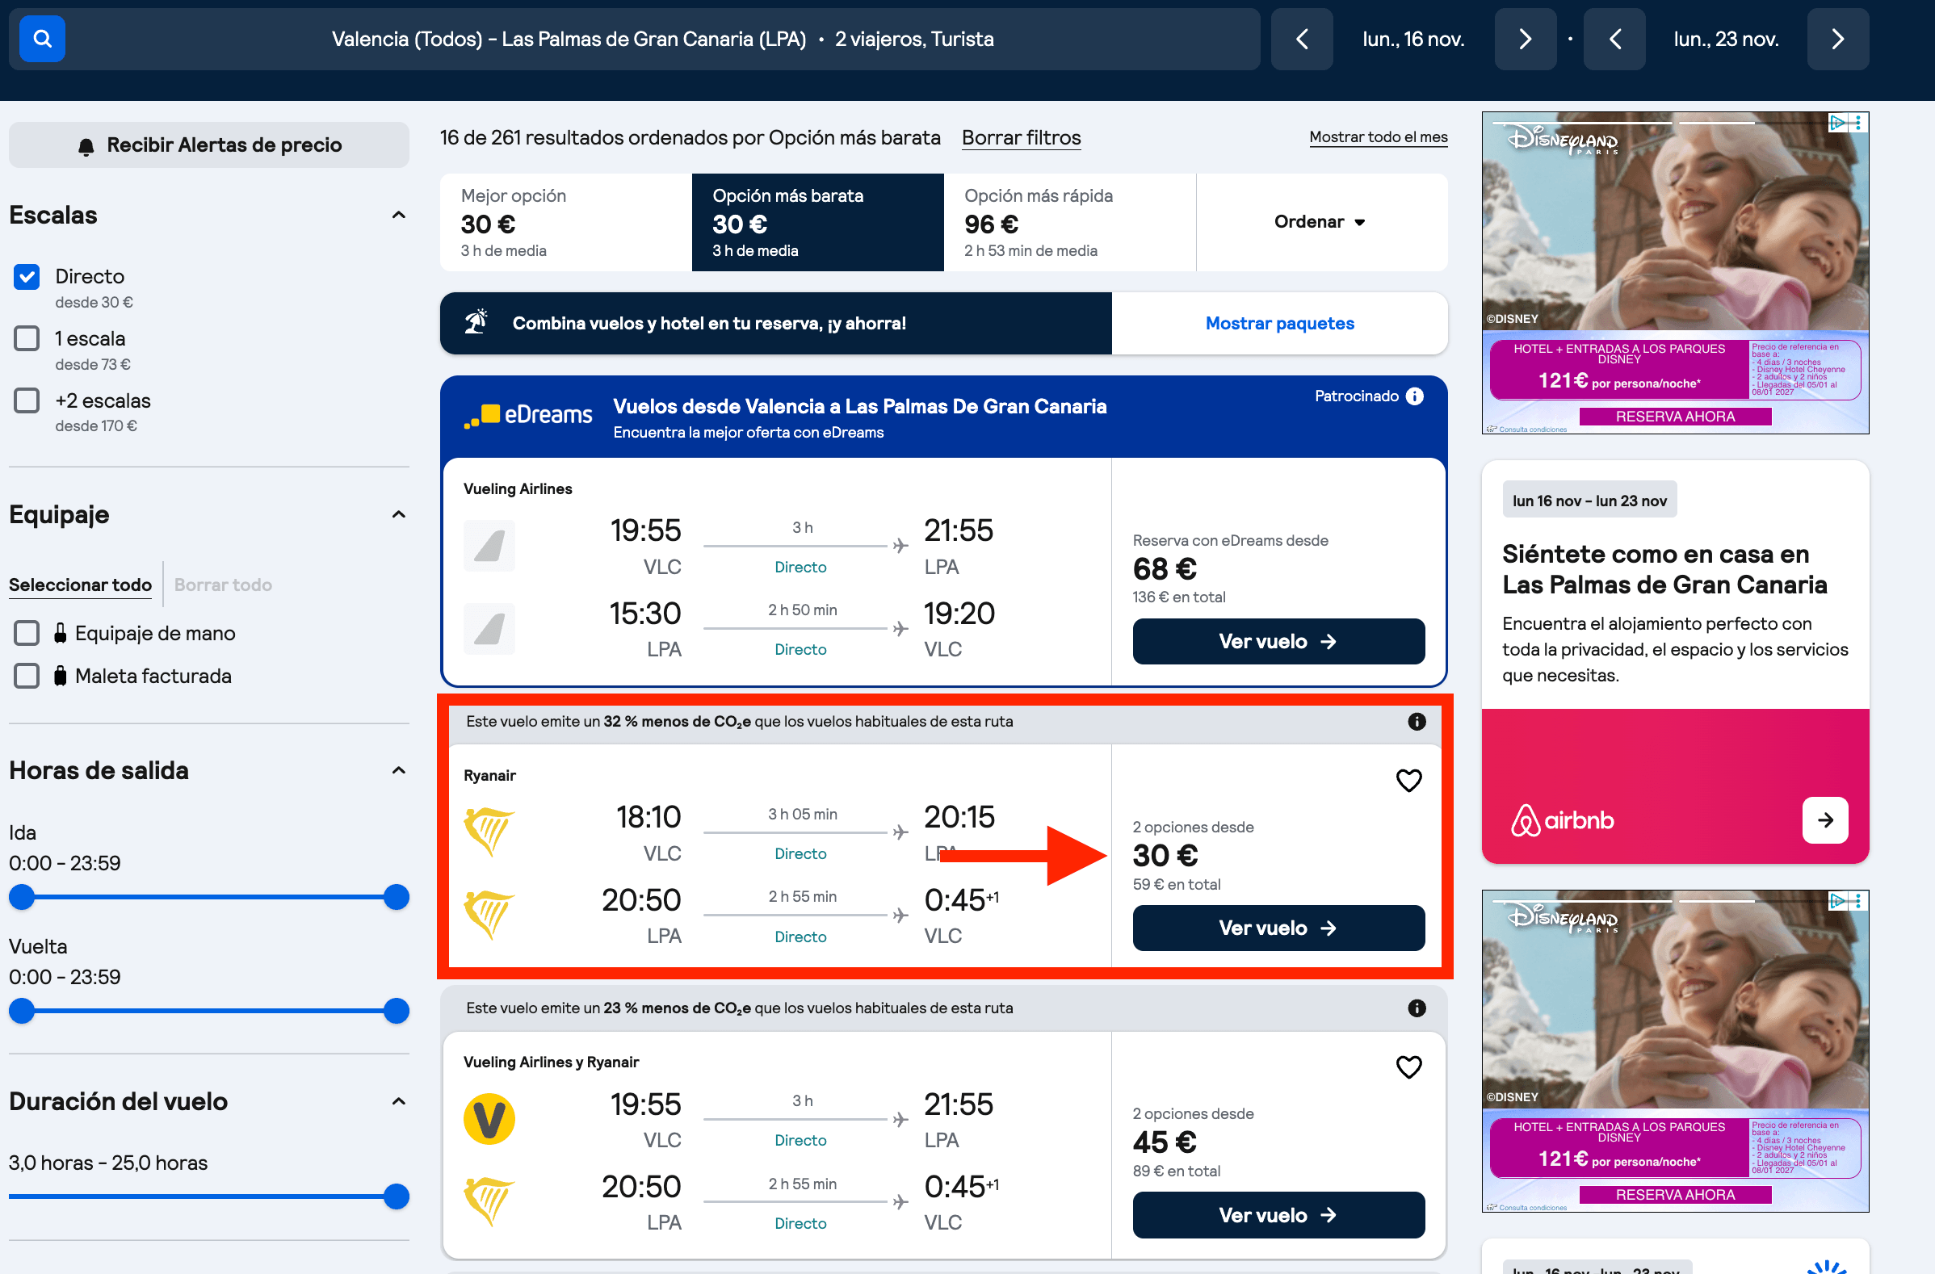Click the departure date lun., 16 nov.
Viewport: 1935px width, 1274px height.
point(1413,39)
